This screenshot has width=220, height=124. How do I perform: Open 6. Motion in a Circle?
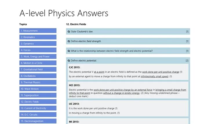point(38,63)
